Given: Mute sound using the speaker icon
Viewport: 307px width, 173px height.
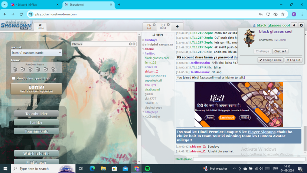Looking at the screenshot, I should tap(294, 25).
